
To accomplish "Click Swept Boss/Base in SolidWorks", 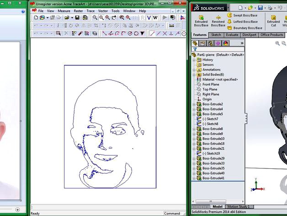I will [242, 15].
